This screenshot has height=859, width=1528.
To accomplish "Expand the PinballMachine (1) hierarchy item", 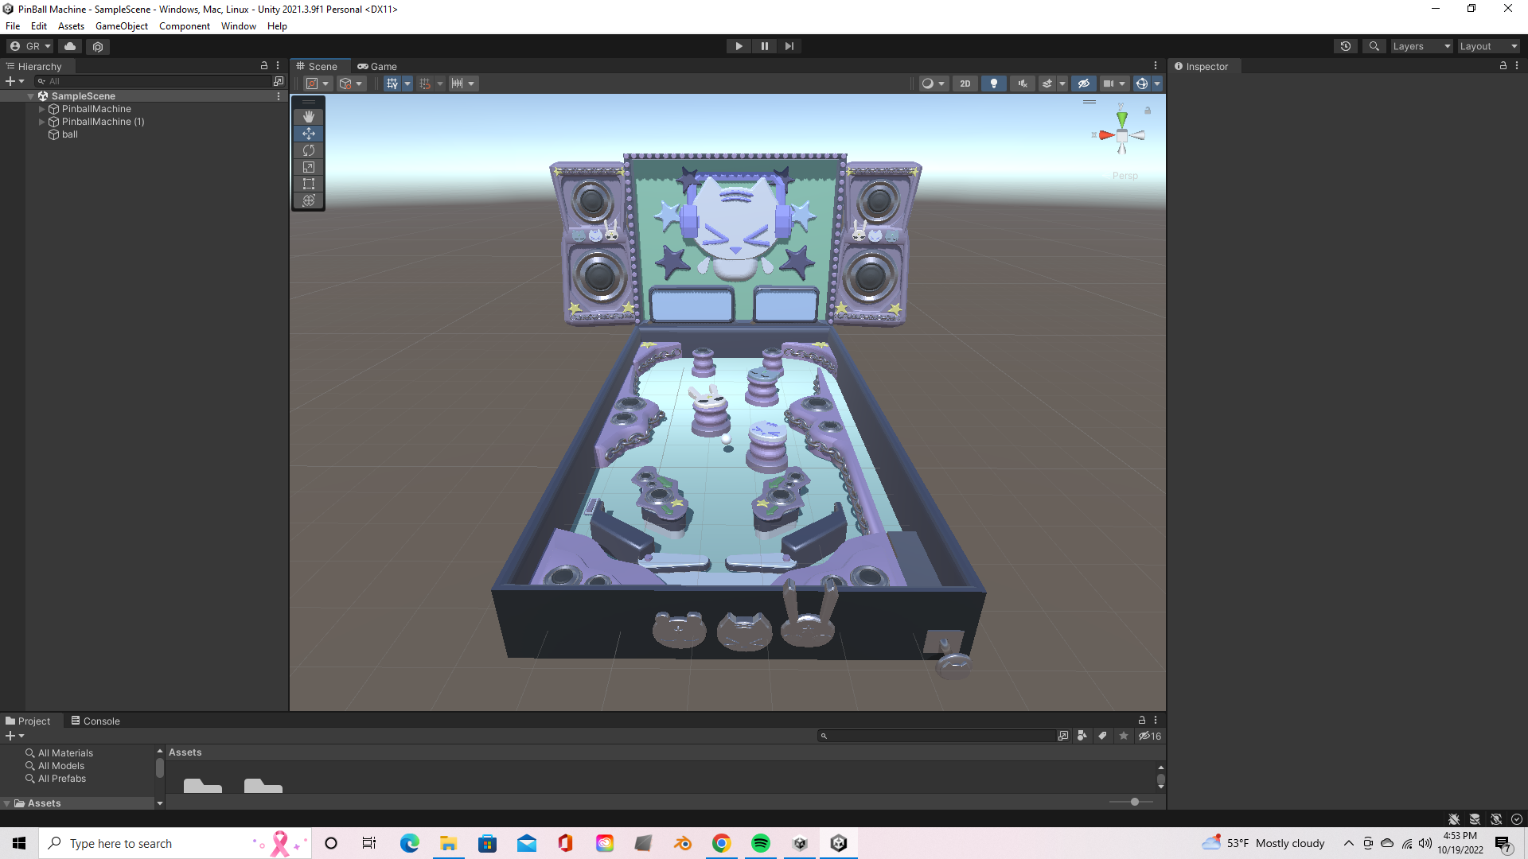I will click(x=42, y=122).
